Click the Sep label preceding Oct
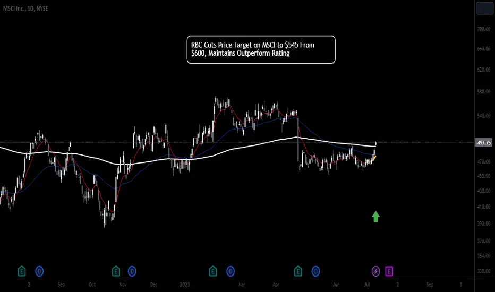Screen dimensions: 495x292 coord(61,285)
